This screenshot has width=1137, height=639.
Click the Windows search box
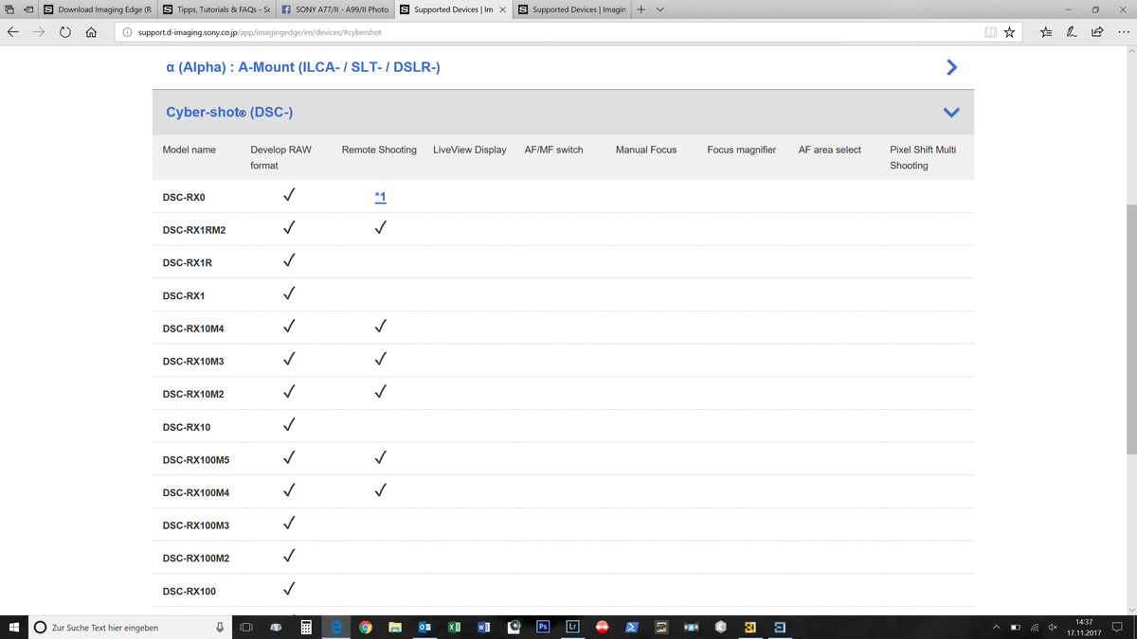[x=123, y=627]
